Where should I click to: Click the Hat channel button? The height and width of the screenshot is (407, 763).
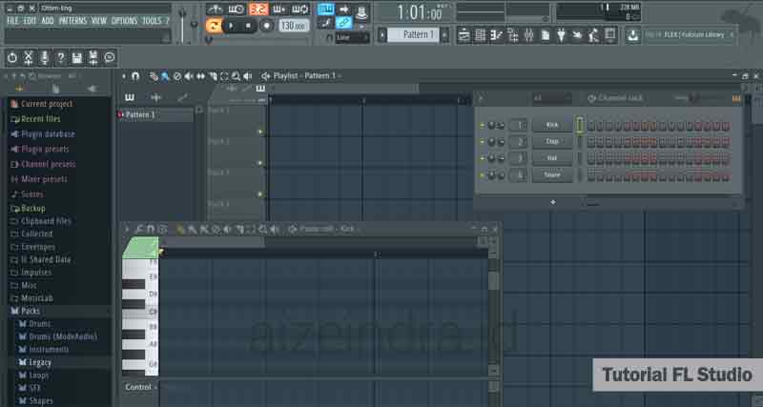[552, 158]
